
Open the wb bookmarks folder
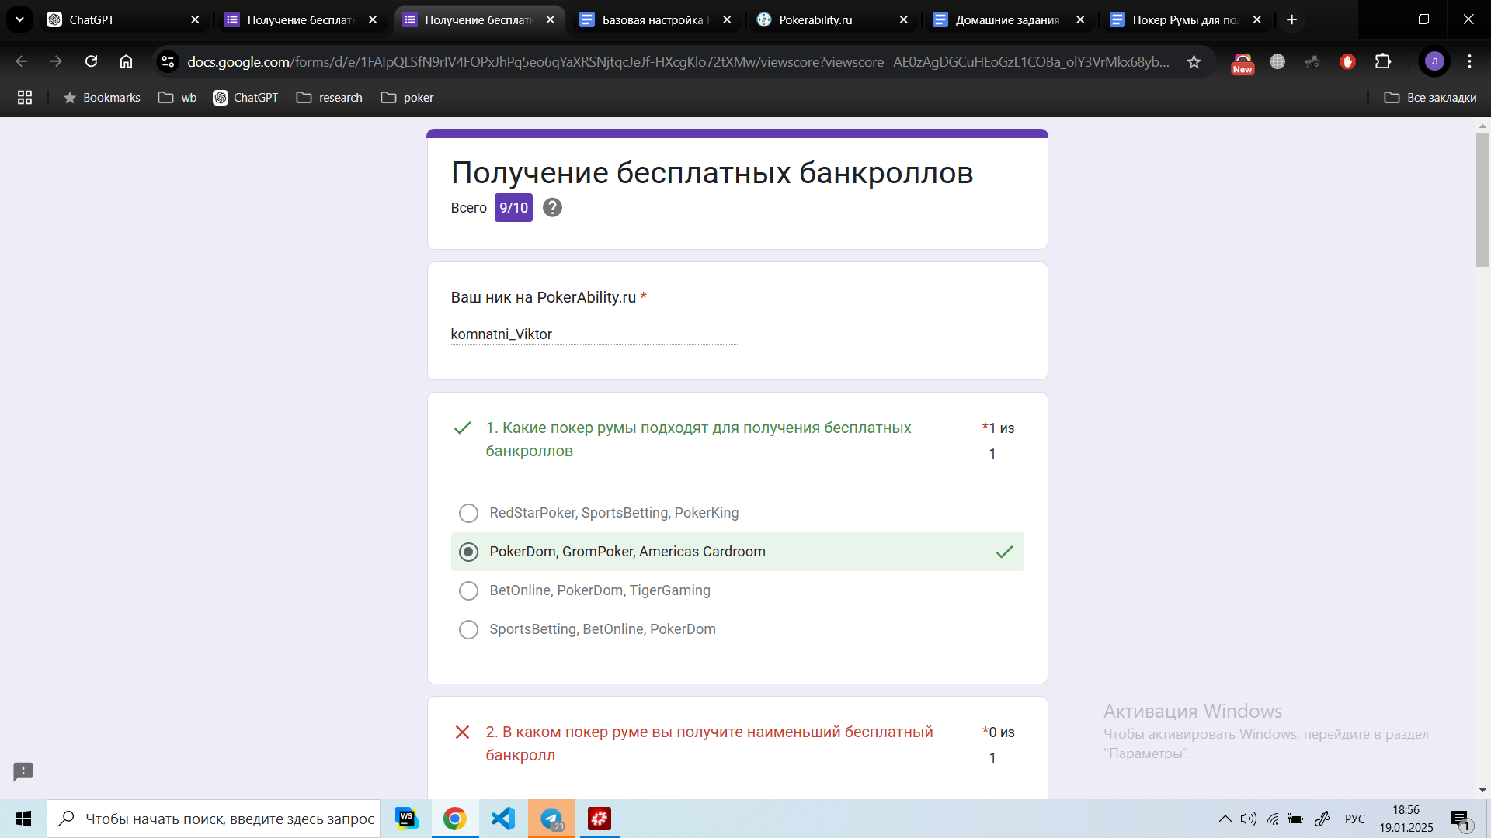click(x=178, y=97)
